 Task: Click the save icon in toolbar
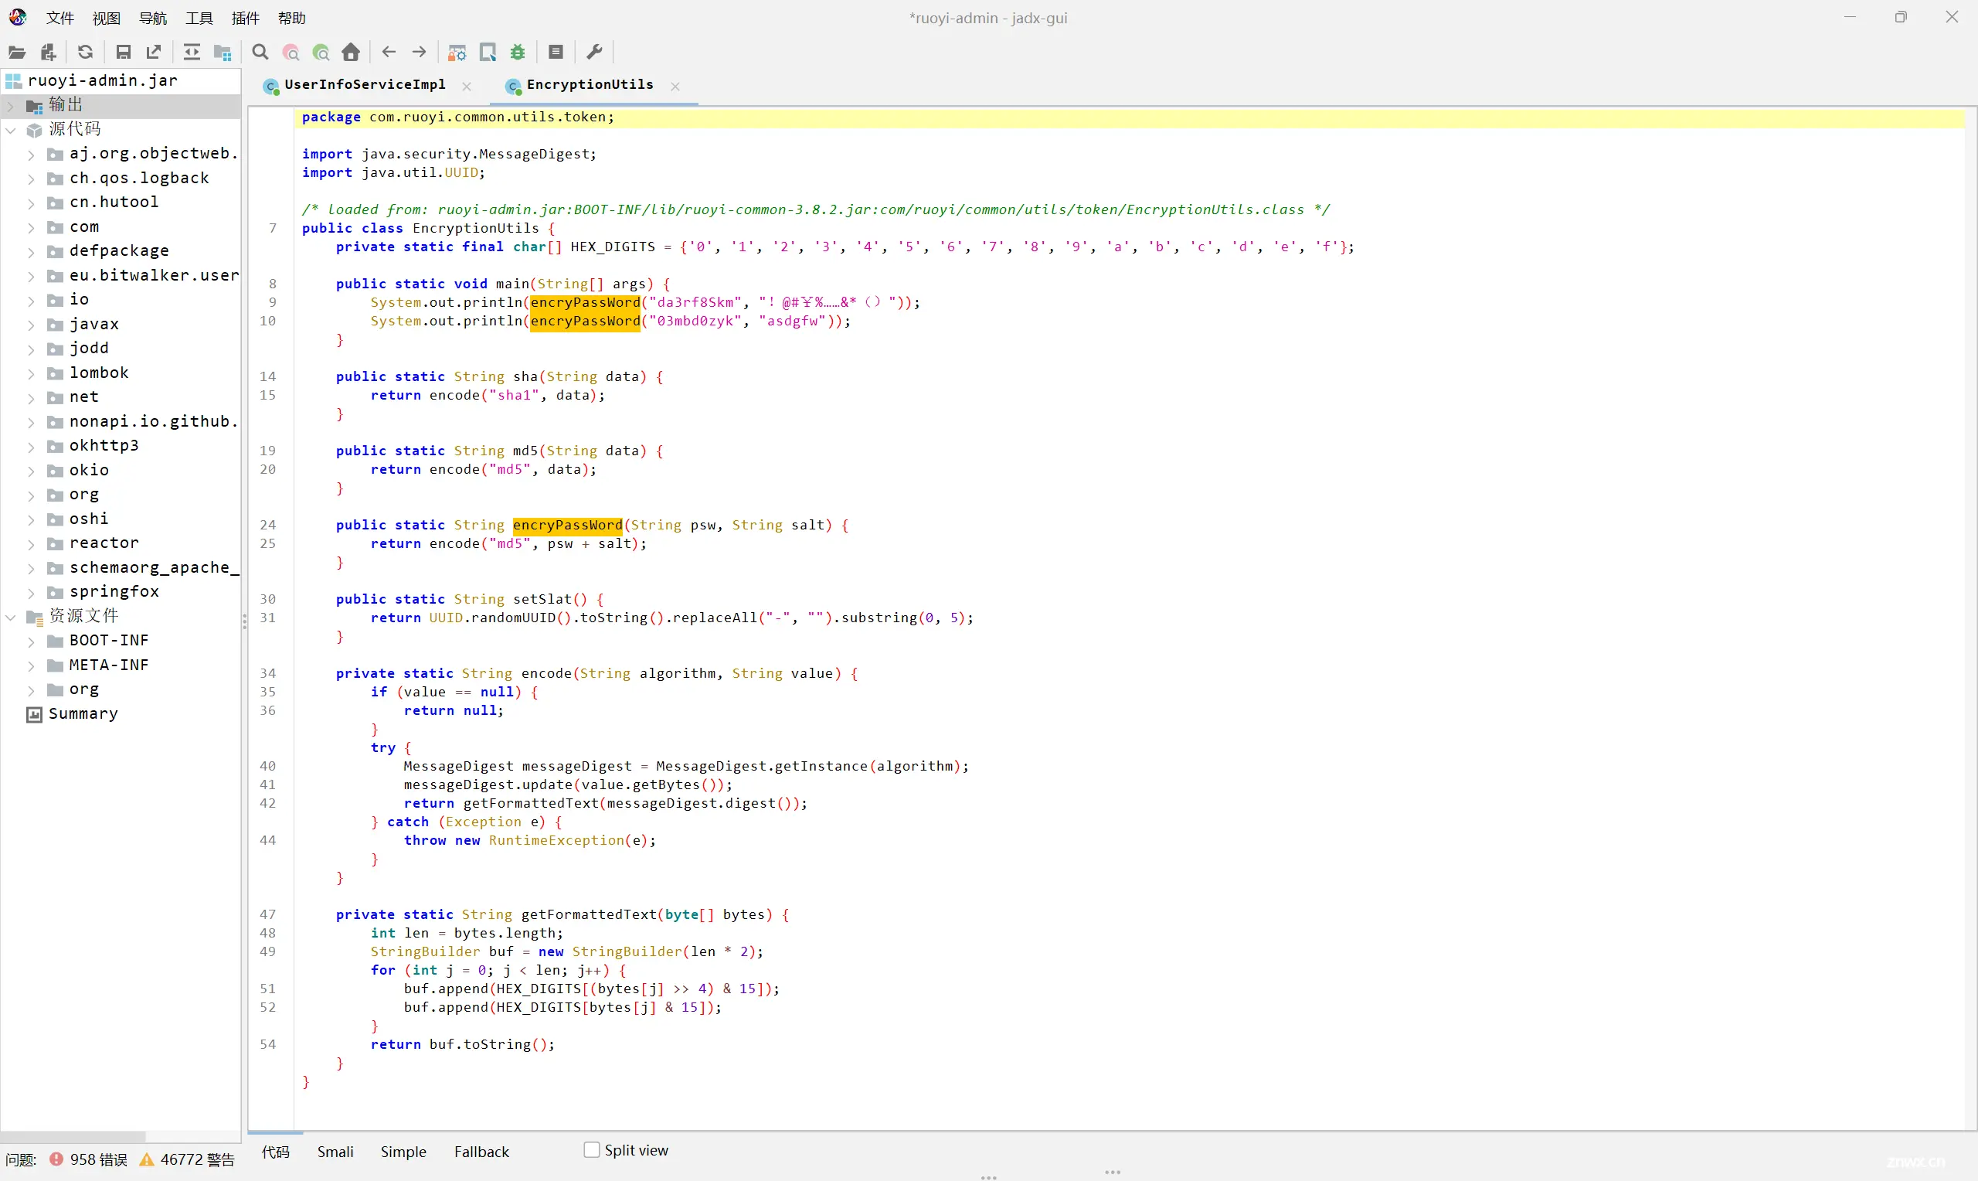coord(122,52)
